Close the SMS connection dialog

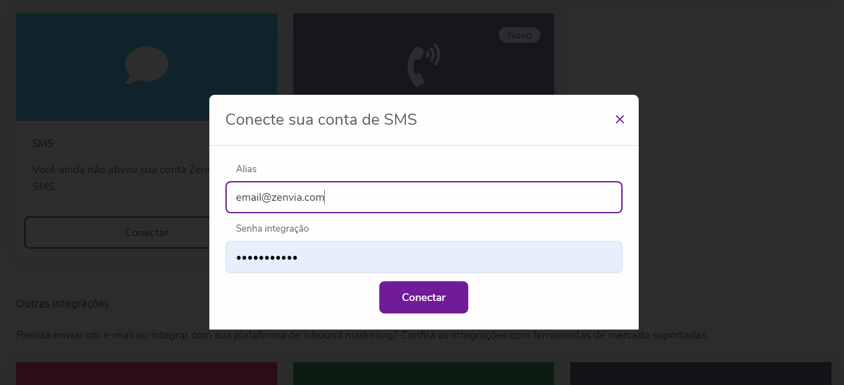pyautogui.click(x=619, y=119)
